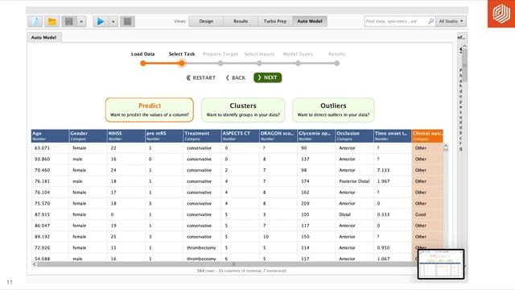Click the save disk icon
The image size is (515, 290).
point(69,22)
